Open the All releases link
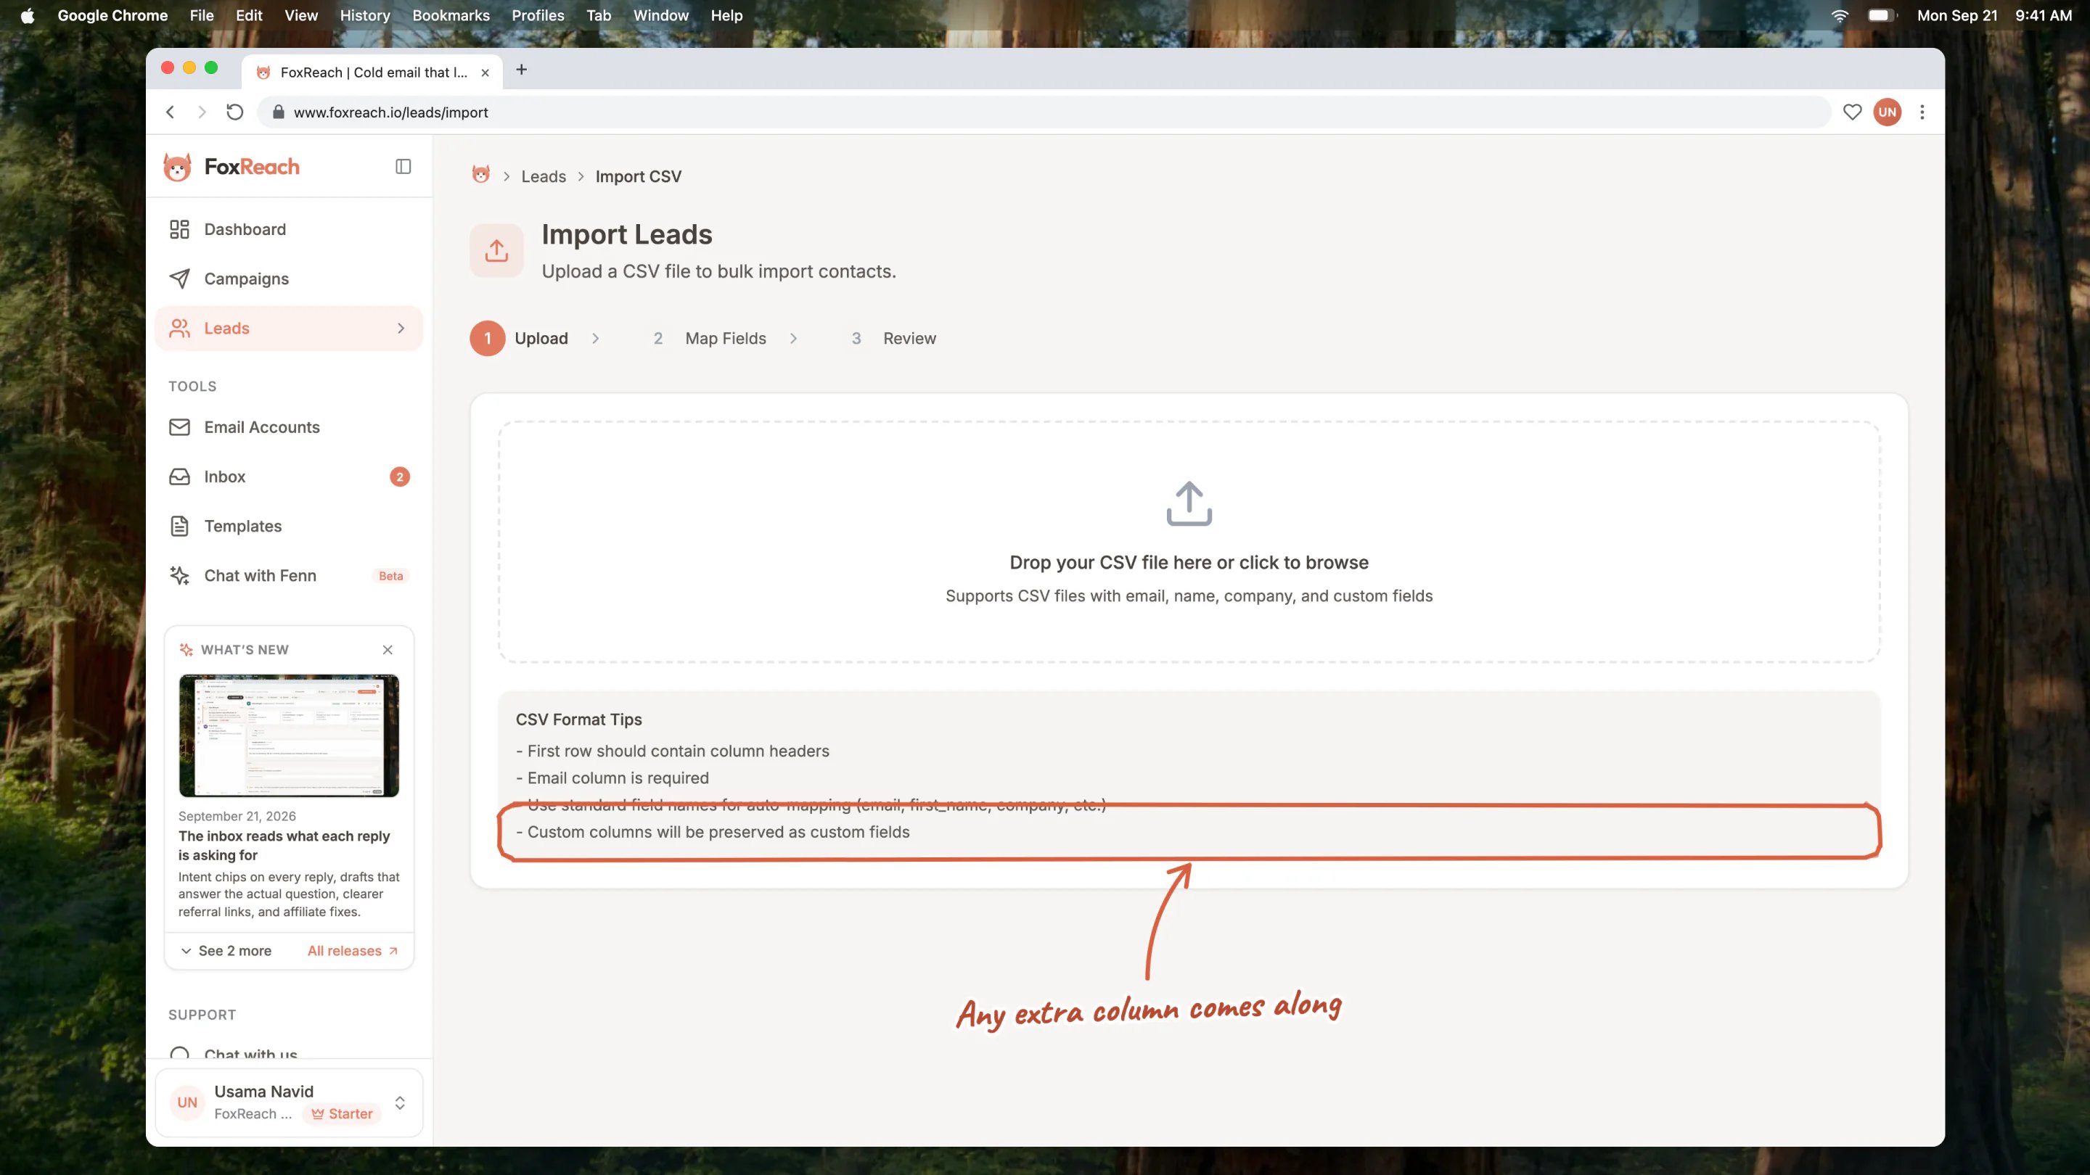Image resolution: width=2090 pixels, height=1175 pixels. [353, 950]
